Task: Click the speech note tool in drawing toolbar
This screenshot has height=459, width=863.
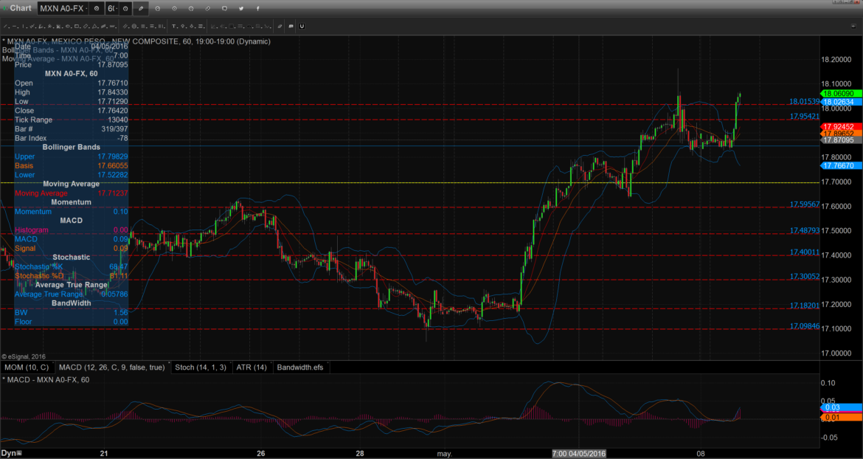Action: 290,27
